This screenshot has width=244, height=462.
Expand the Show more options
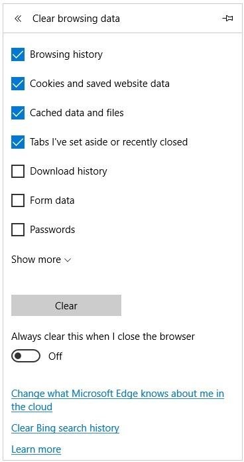coord(41,260)
